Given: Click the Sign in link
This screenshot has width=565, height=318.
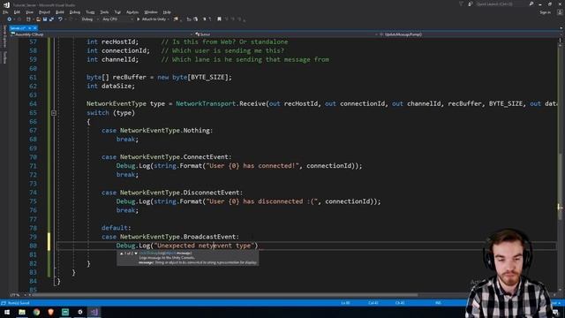Looking at the screenshot, I should pos(546,12).
